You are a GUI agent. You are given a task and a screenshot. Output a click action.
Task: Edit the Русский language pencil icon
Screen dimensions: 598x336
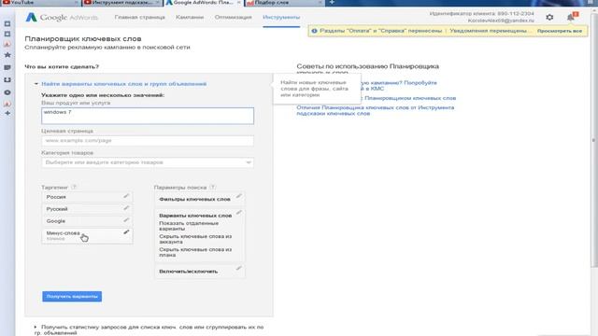pos(126,208)
